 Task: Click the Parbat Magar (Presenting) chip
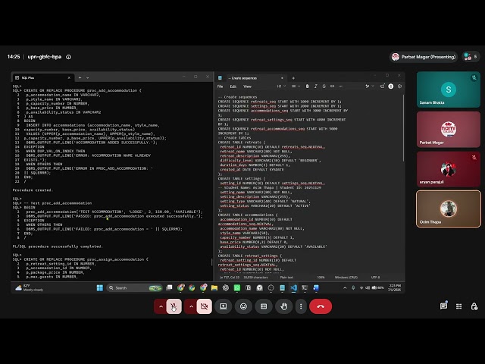424,57
